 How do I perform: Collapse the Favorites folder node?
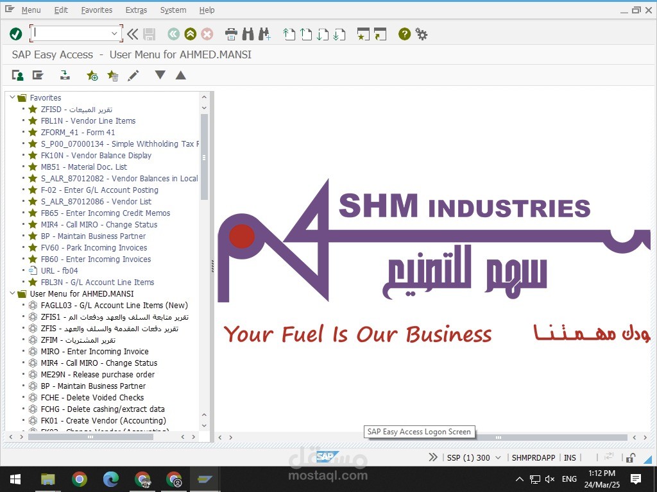12,97
